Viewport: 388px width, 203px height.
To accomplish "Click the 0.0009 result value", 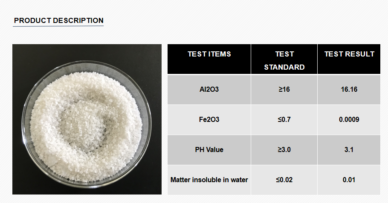I will [349, 120].
